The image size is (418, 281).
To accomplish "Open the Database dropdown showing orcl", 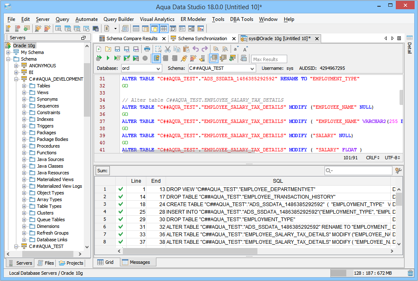I will 141,68.
